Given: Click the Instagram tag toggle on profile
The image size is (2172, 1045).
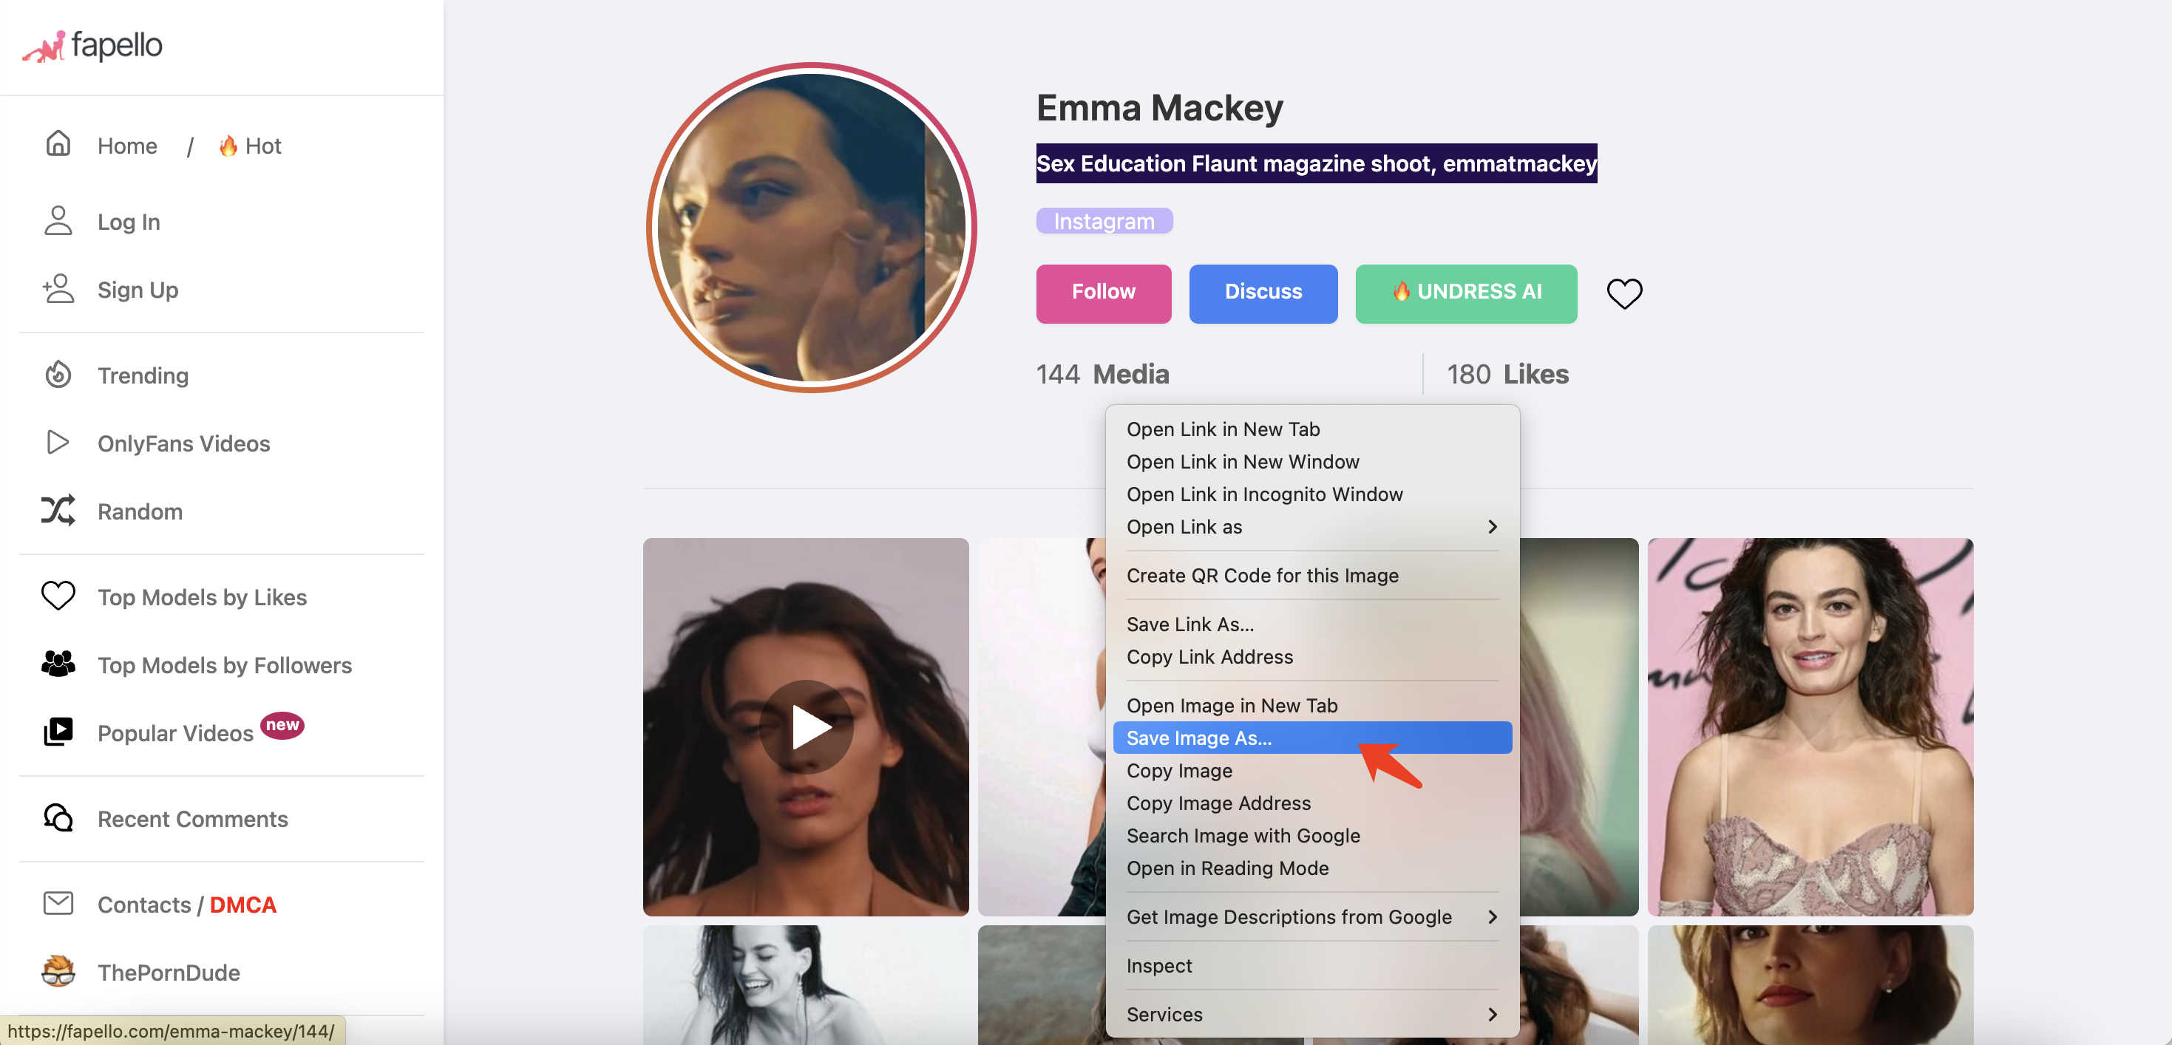Looking at the screenshot, I should pyautogui.click(x=1102, y=222).
